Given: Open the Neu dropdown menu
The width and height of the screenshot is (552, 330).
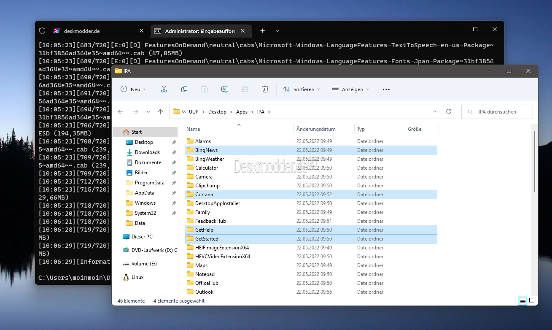Looking at the screenshot, I should pyautogui.click(x=133, y=89).
